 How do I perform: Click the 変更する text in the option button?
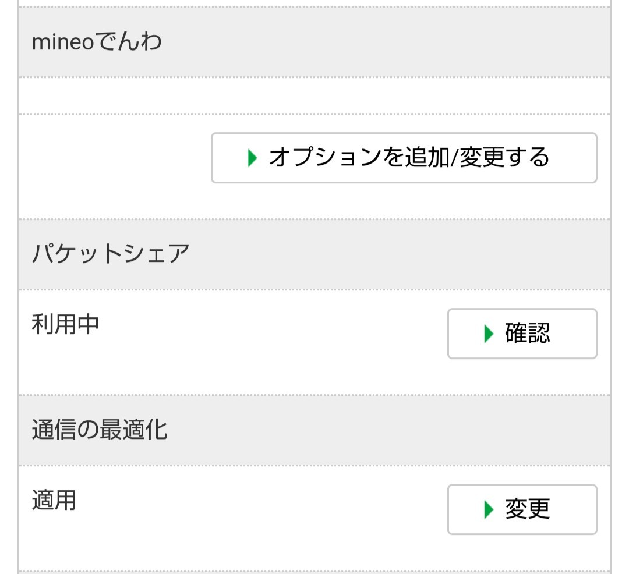(504, 158)
